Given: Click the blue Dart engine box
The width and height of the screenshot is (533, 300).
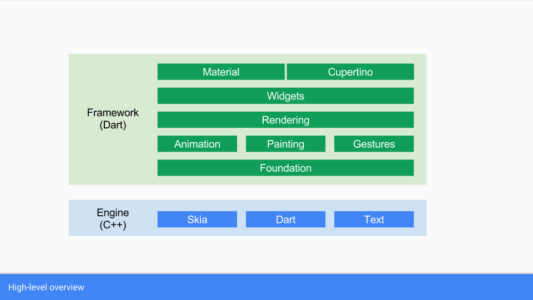Looking at the screenshot, I should tap(285, 219).
